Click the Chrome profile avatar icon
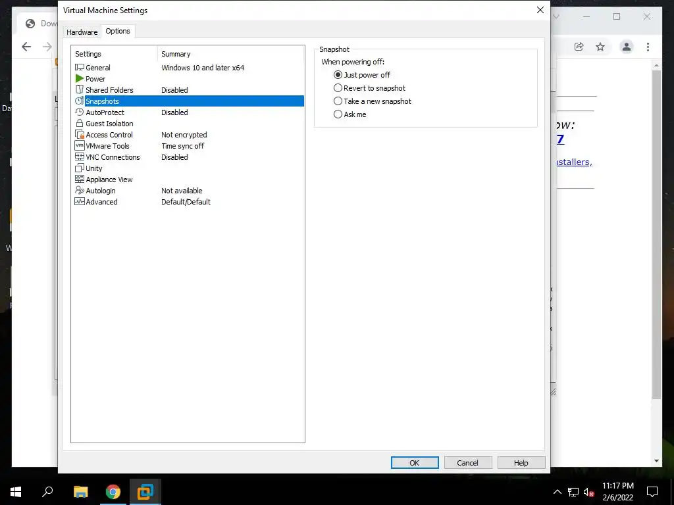 point(627,47)
